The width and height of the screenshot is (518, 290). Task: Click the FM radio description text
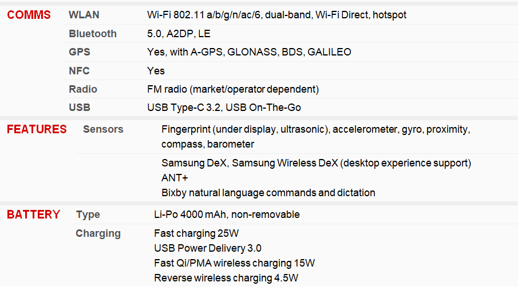click(x=233, y=89)
